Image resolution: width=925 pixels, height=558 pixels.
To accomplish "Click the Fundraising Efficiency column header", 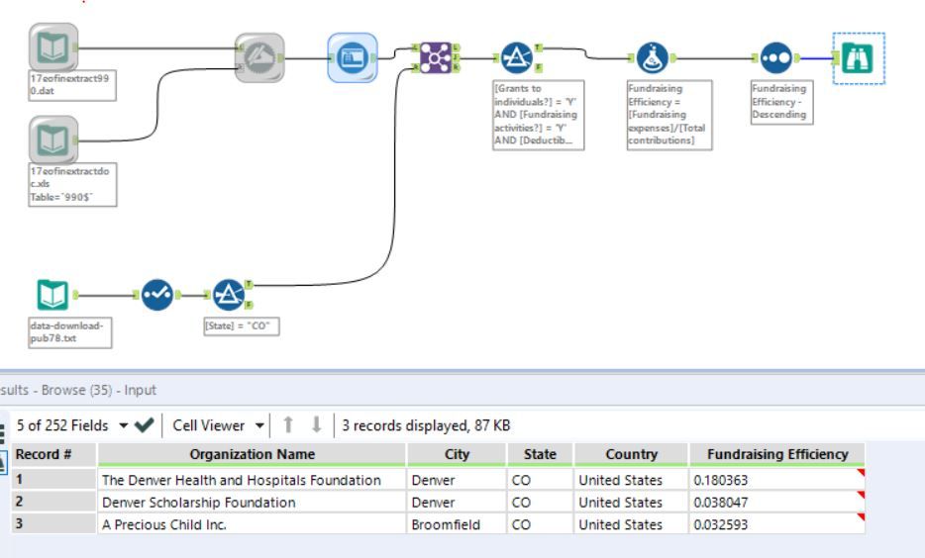I will tap(776, 454).
